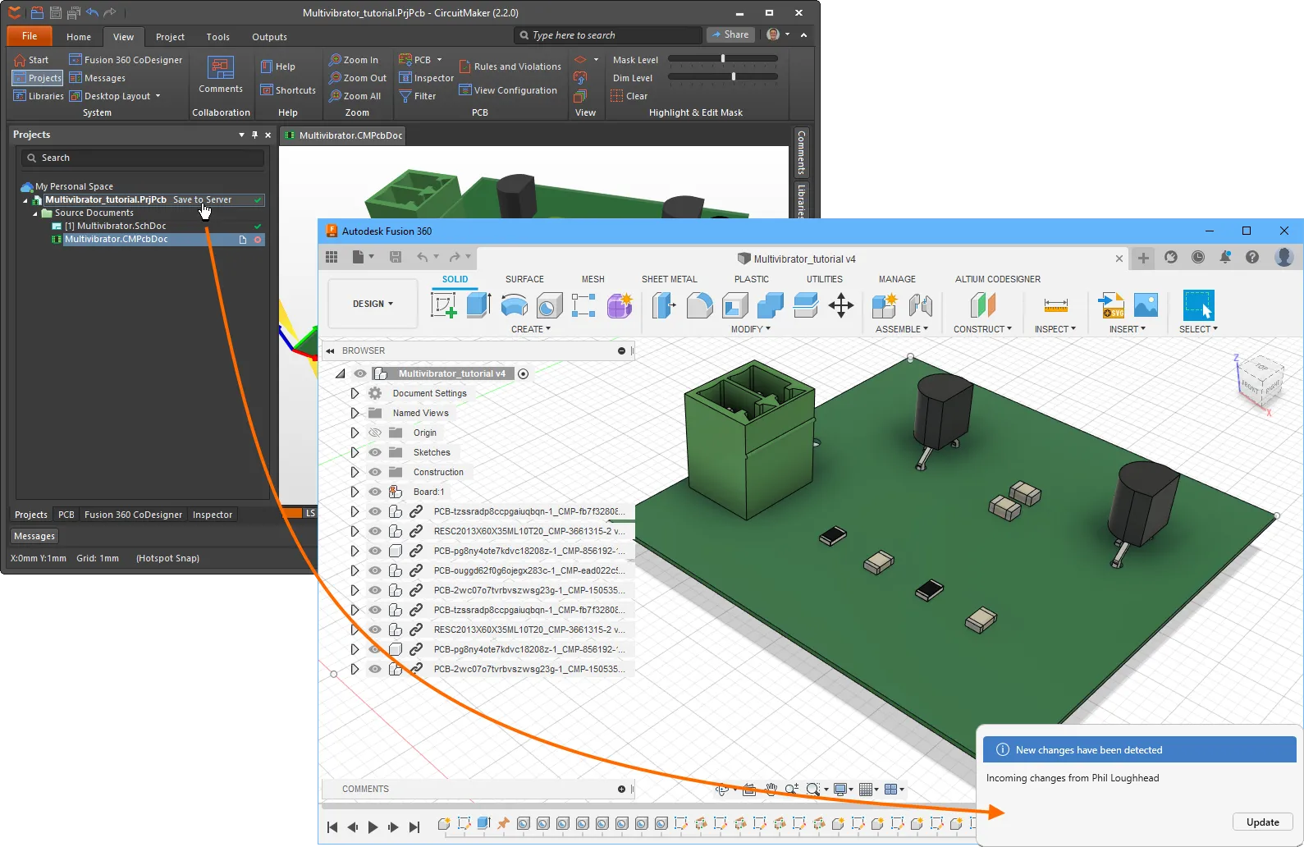Show the Origin folder via eye icon
Viewport: 1304px width, 847px height.
tap(375, 433)
